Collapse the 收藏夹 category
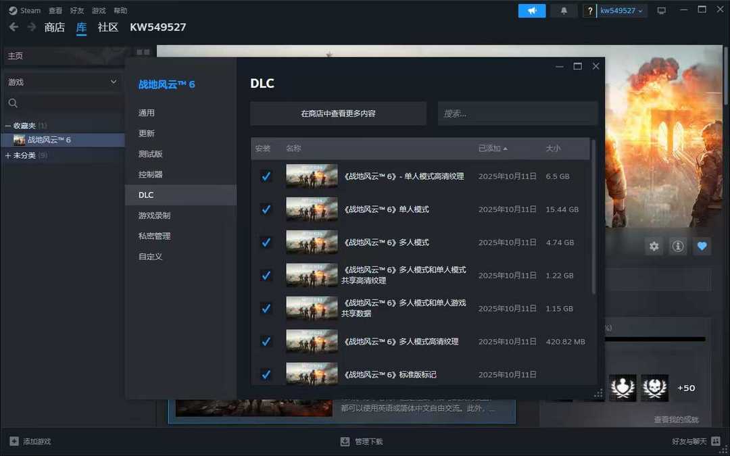This screenshot has height=456, width=730. coord(8,126)
